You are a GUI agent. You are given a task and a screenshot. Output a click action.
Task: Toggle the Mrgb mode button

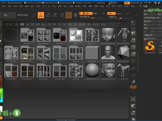tap(88, 14)
